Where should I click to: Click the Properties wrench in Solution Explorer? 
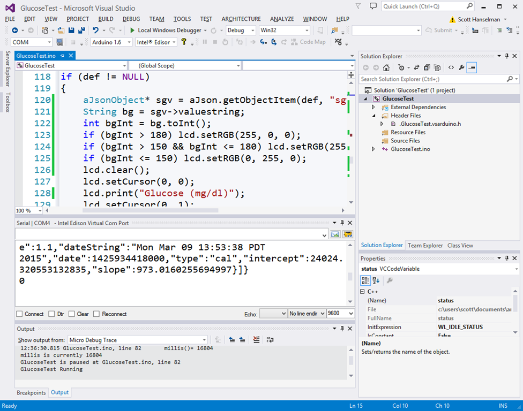461,67
